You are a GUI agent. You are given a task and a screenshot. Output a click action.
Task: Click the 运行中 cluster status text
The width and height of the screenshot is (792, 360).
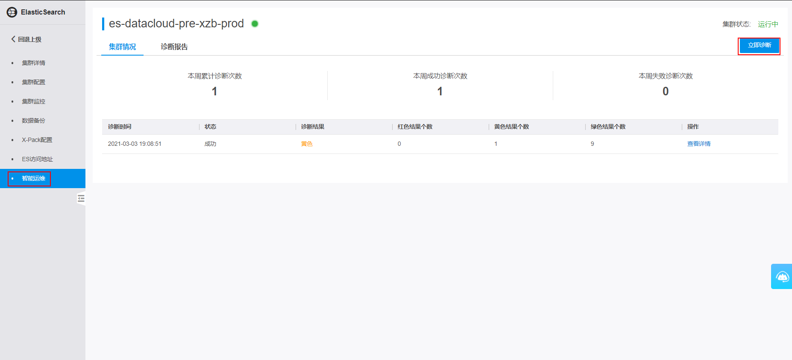click(x=768, y=24)
